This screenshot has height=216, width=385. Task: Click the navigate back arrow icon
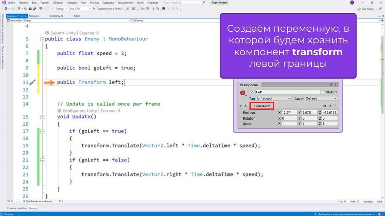pos(6,9)
